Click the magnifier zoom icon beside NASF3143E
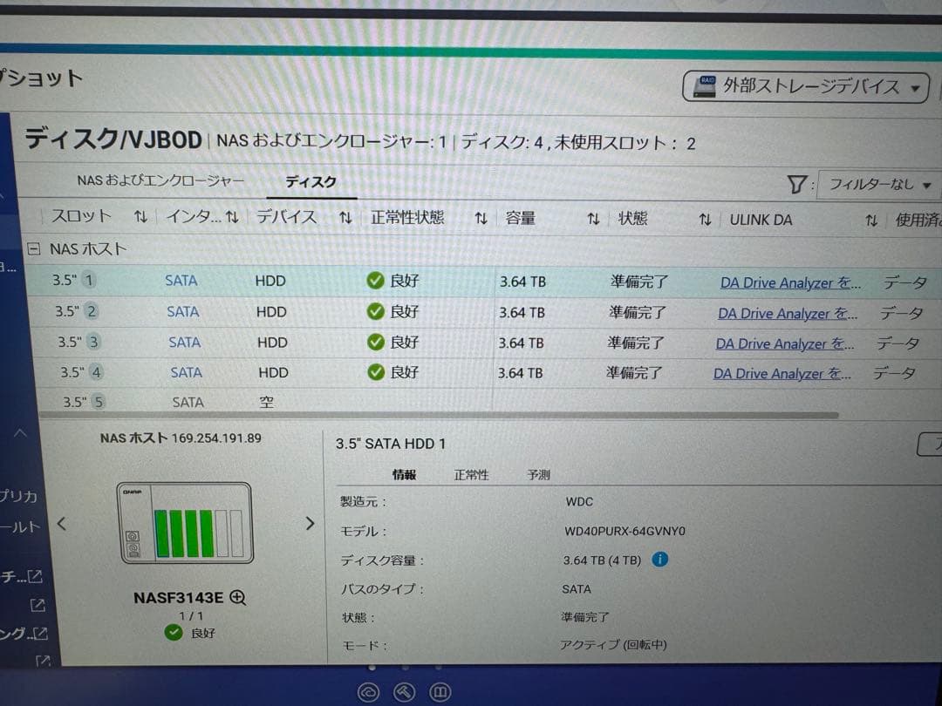This screenshot has height=706, width=942. [x=235, y=597]
